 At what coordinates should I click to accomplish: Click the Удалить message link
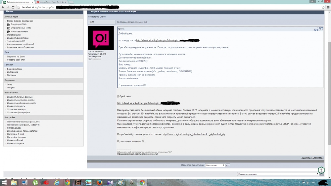tap(306, 158)
